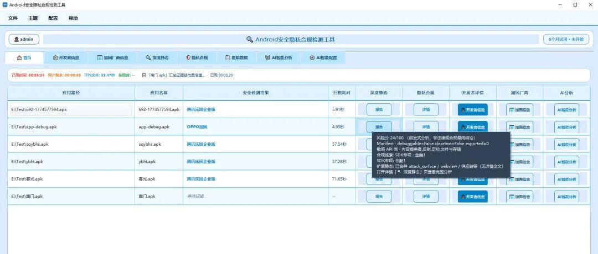Viewport: 598px width, 254px height.
Task: Click the 加固厂商 column header
Action: (x=520, y=93)
